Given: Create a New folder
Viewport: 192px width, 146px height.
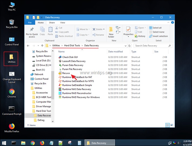Looking at the screenshot, I should pos(111,32).
